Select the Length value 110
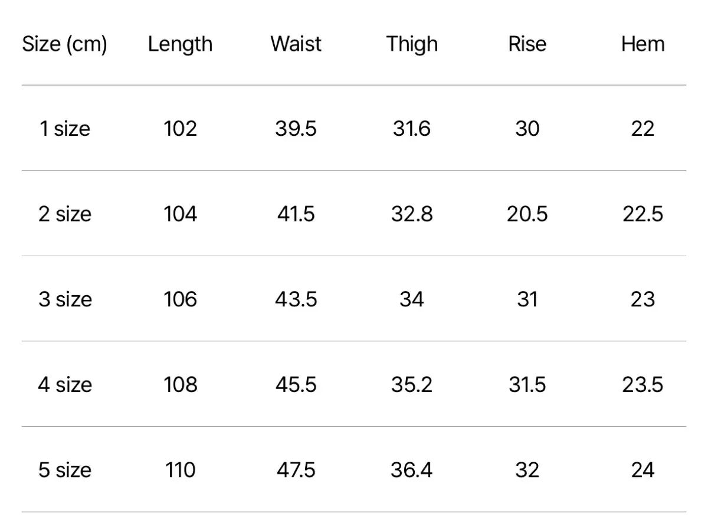Viewport: 708px width, 529px height. click(180, 470)
